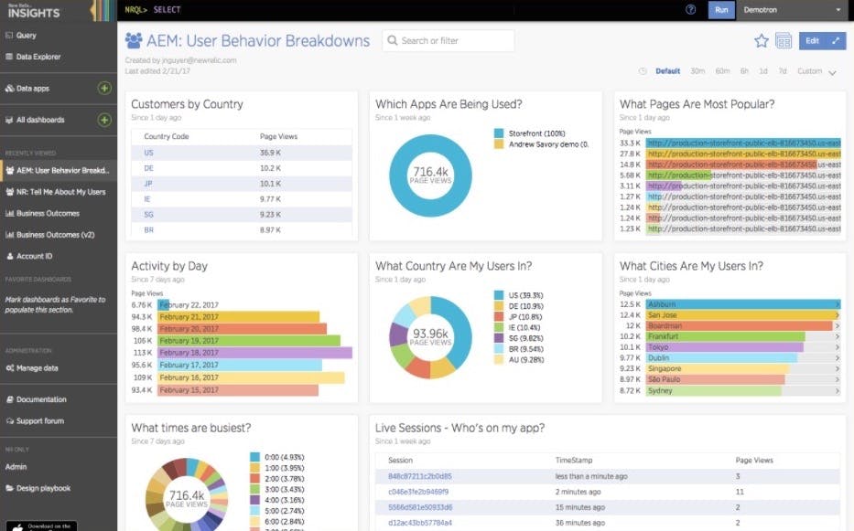The width and height of the screenshot is (854, 531).
Task: Click the 33.3 K page URL bar
Action: pyautogui.click(x=743, y=143)
